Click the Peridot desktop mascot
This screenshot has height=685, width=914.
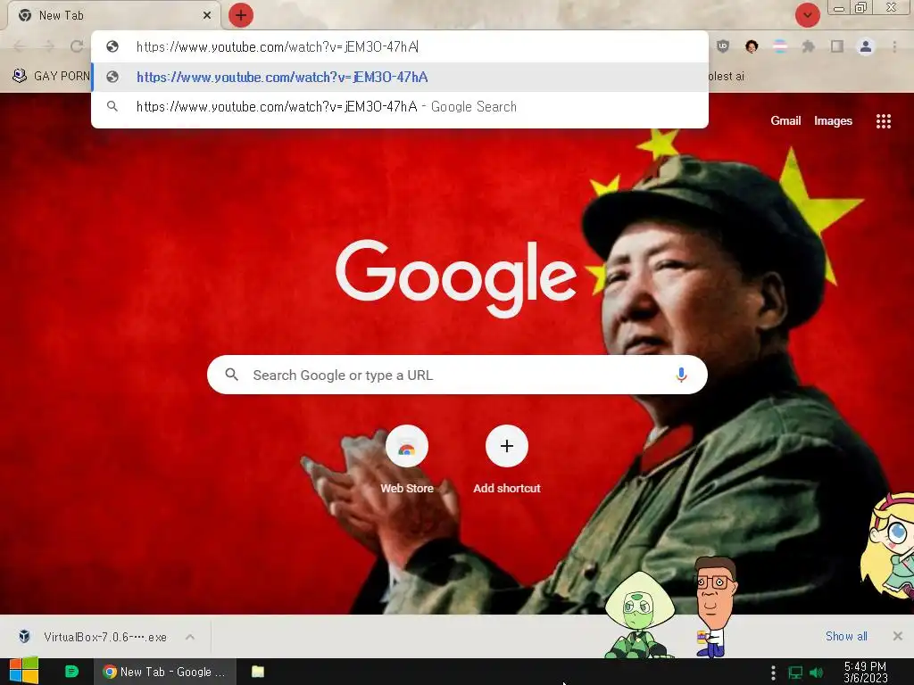[640, 615]
